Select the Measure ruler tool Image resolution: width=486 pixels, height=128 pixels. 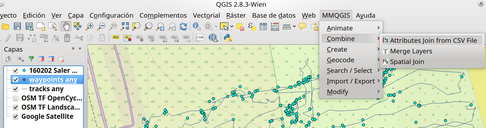click(287, 26)
